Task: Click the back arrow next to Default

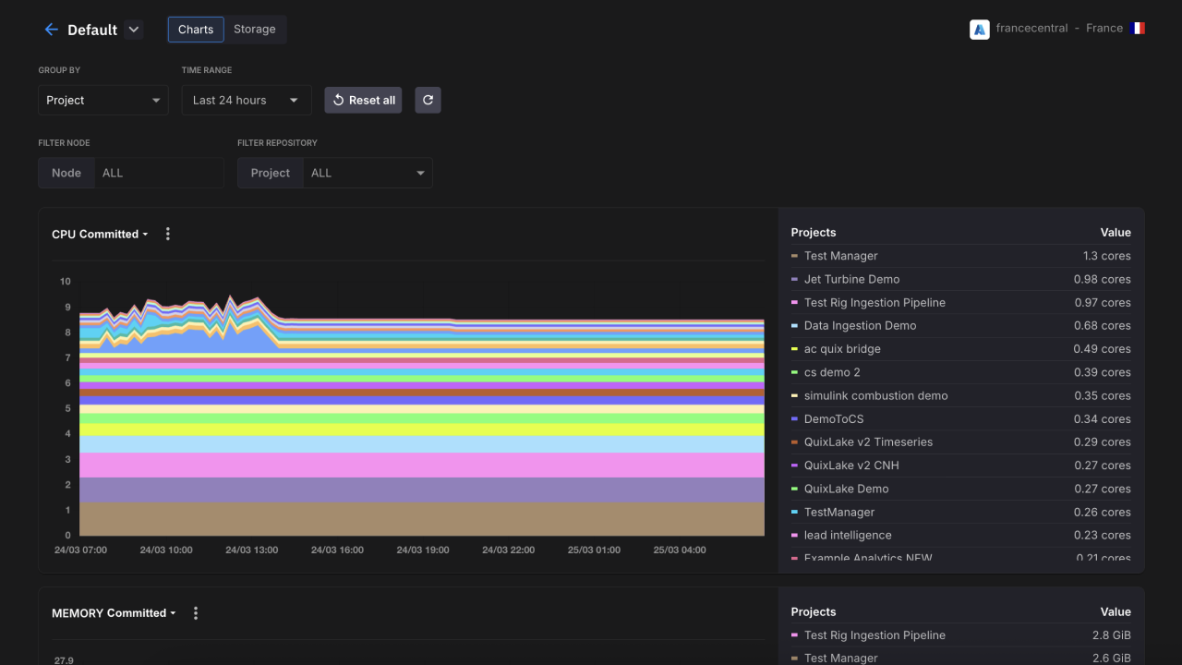Action: pyautogui.click(x=51, y=30)
